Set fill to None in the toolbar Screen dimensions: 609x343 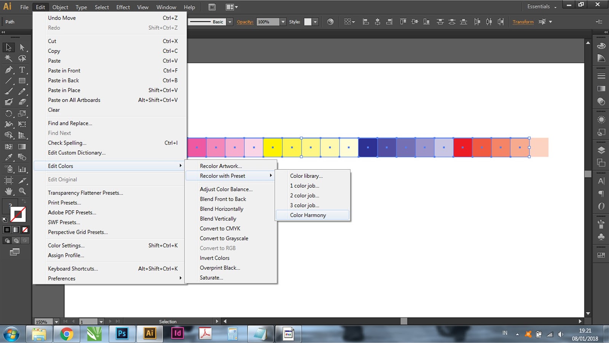(x=24, y=230)
